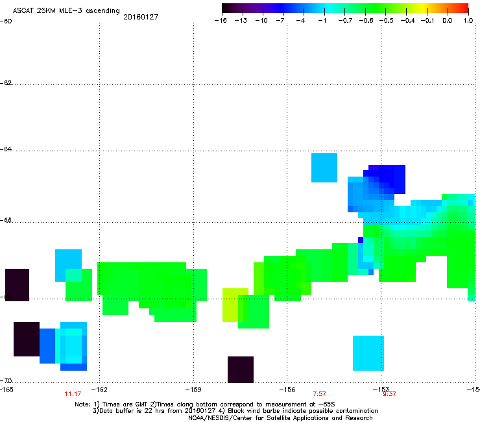Click the -16 color bar label
The image size is (480, 422).
[221, 21]
